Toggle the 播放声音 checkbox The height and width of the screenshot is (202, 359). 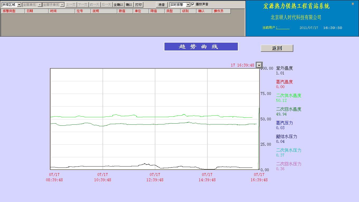coord(193,4)
